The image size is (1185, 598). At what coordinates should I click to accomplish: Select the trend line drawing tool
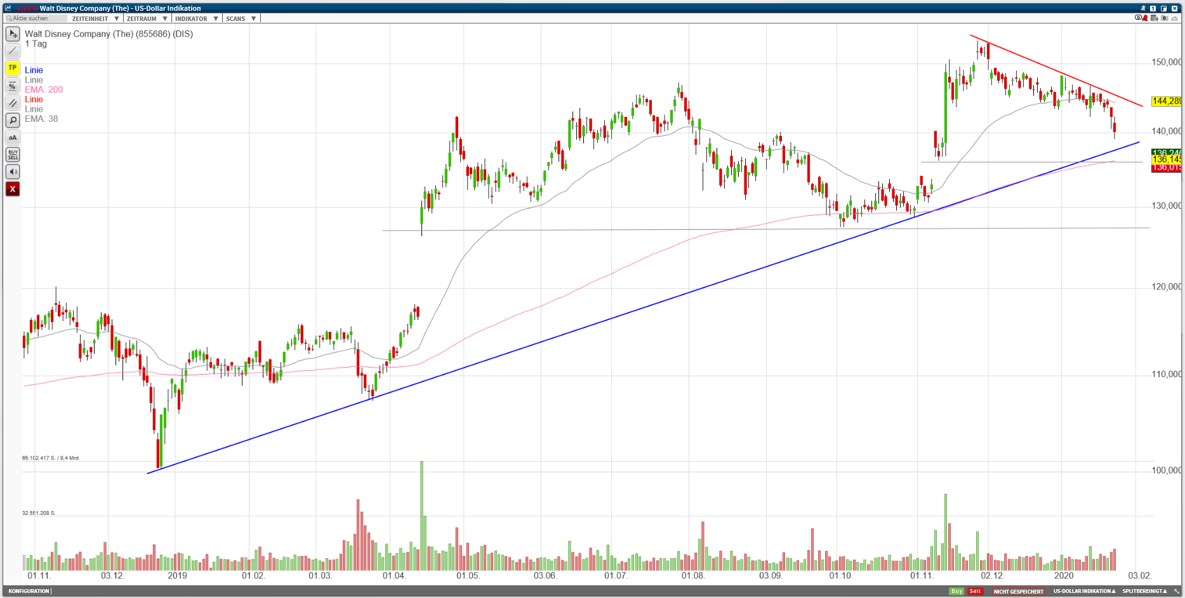(13, 51)
